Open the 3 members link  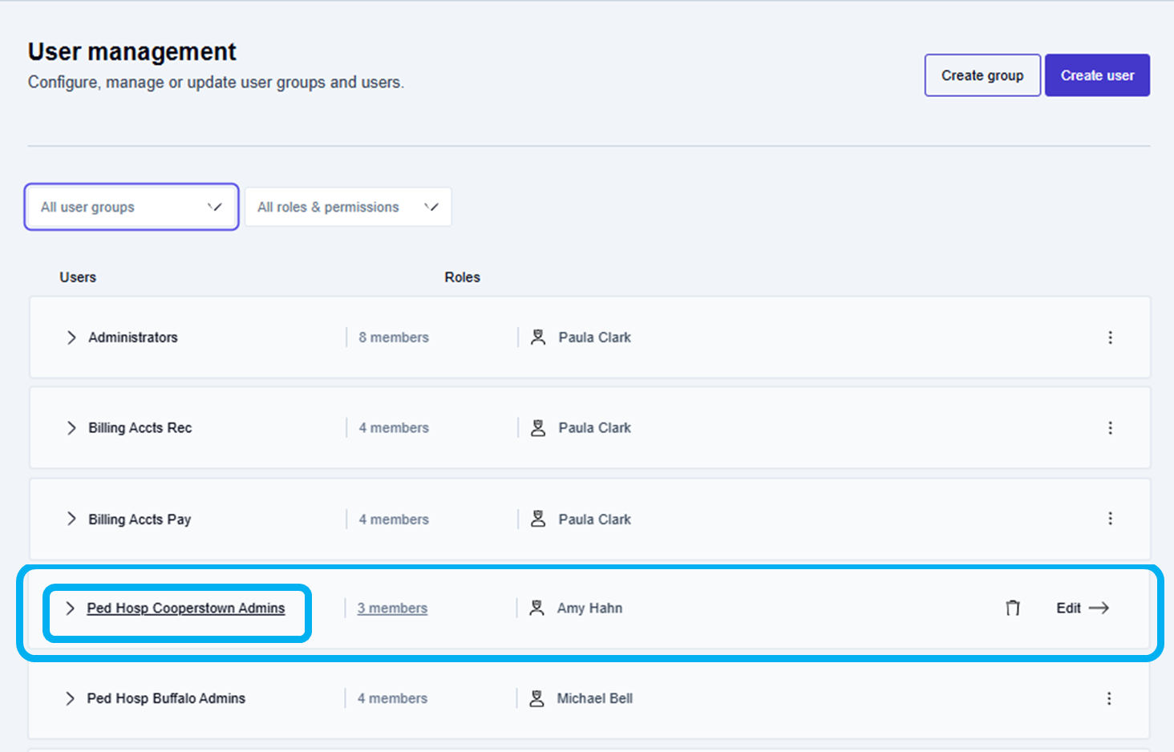click(x=392, y=608)
